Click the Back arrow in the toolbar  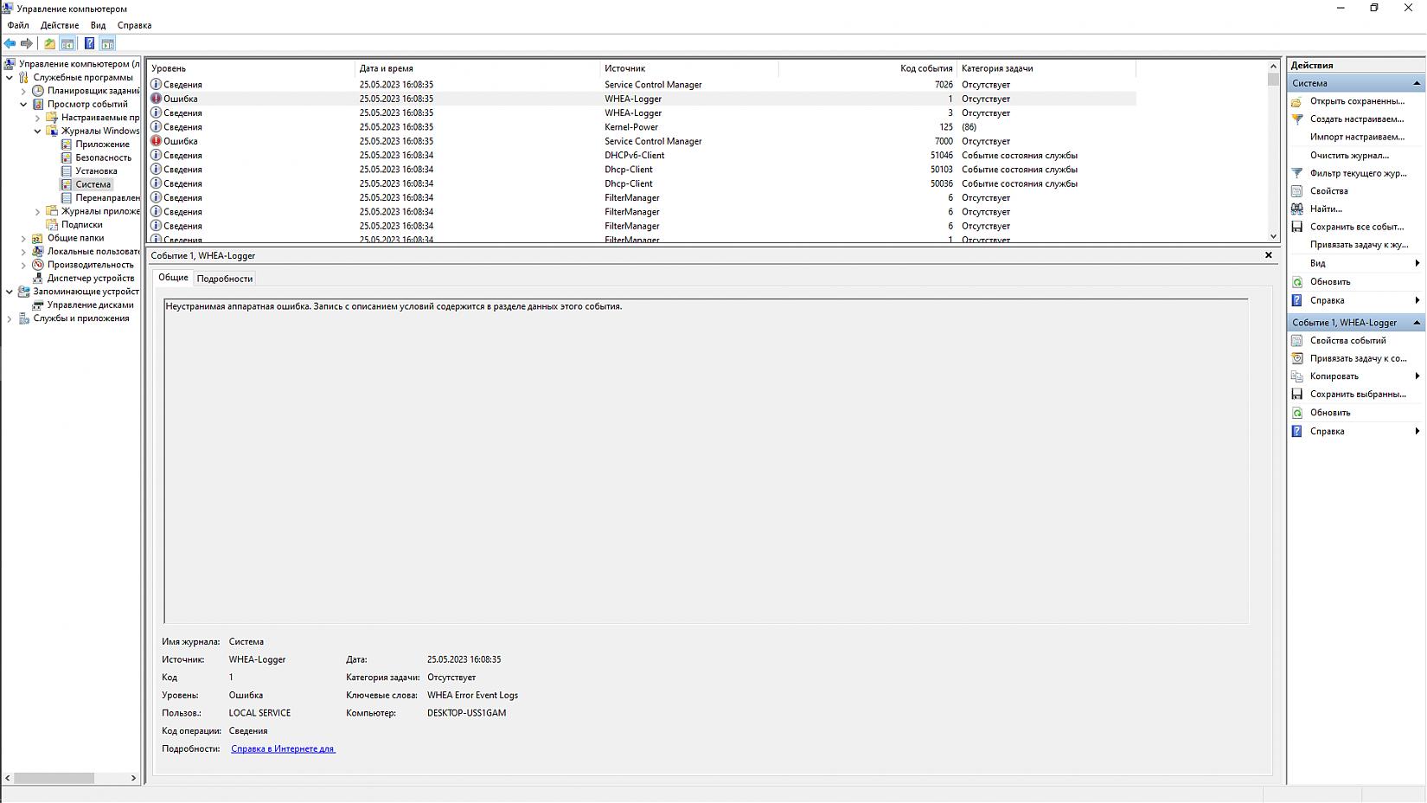click(10, 43)
